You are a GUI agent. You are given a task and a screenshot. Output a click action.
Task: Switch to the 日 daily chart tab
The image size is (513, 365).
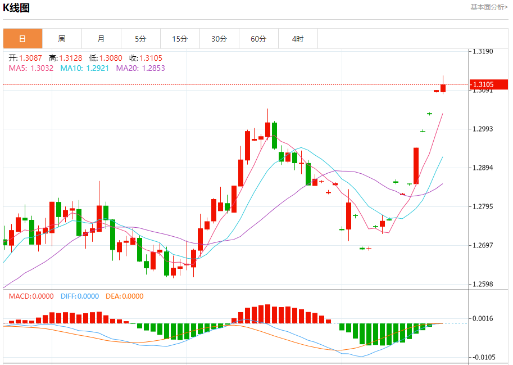click(x=22, y=39)
